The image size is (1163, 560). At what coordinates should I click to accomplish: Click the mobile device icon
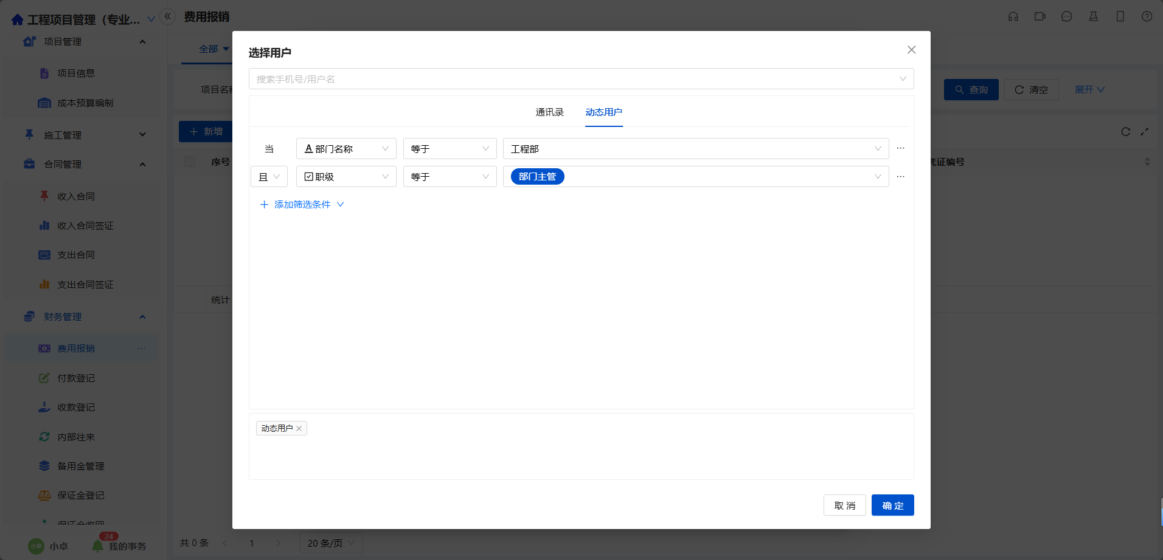point(1120,16)
